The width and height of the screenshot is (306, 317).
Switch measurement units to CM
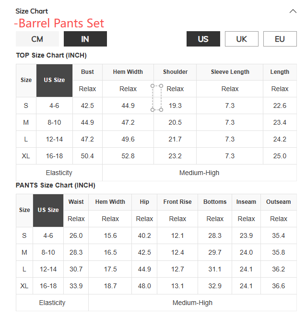coord(37,39)
